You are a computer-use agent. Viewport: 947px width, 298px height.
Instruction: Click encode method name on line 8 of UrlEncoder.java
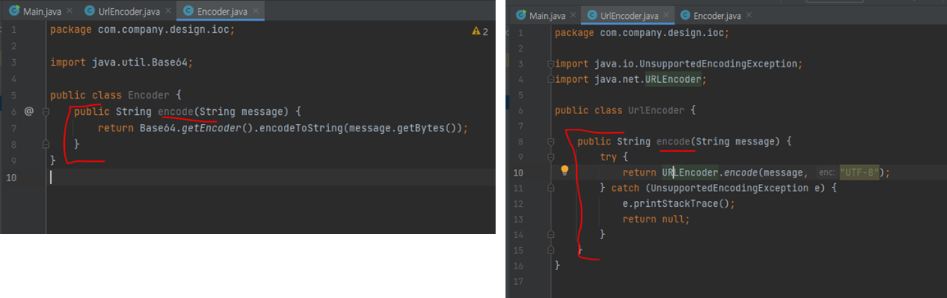pos(674,142)
